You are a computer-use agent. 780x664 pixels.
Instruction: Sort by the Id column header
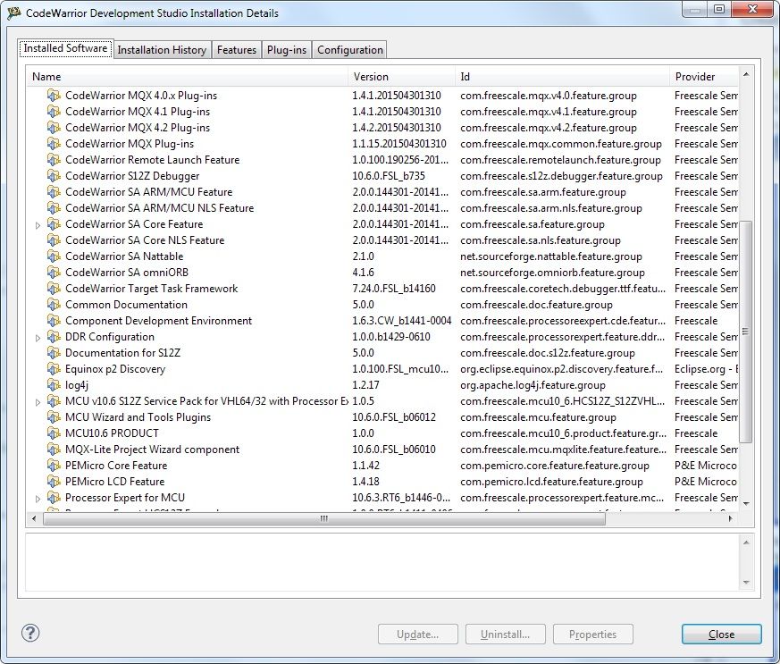pos(562,77)
